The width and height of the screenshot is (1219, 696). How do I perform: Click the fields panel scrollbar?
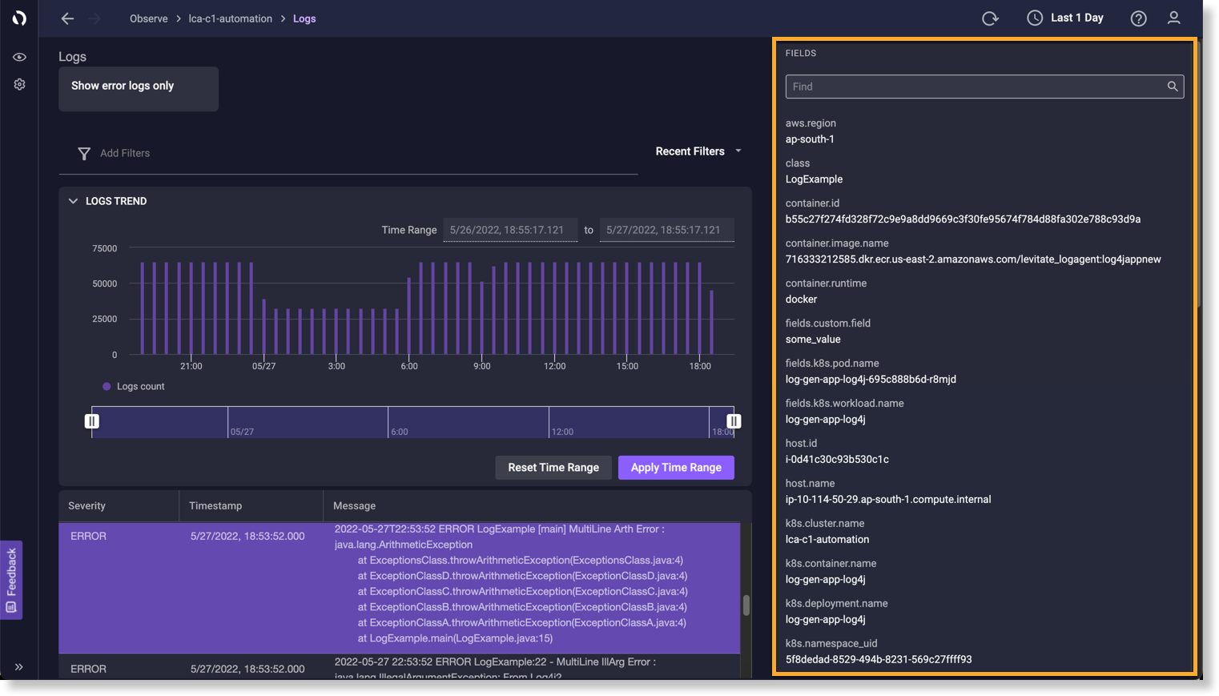tap(1198, 175)
